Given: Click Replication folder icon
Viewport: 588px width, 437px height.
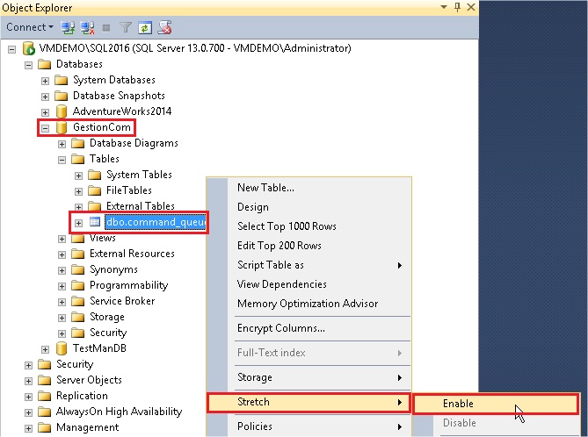Looking at the screenshot, I should 44,396.
